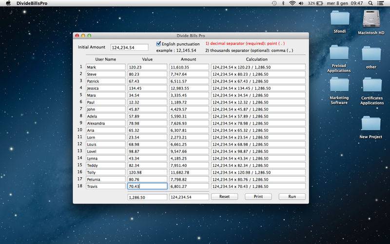Click the Teddy user name field
This screenshot has height=244, width=390.
[106, 165]
